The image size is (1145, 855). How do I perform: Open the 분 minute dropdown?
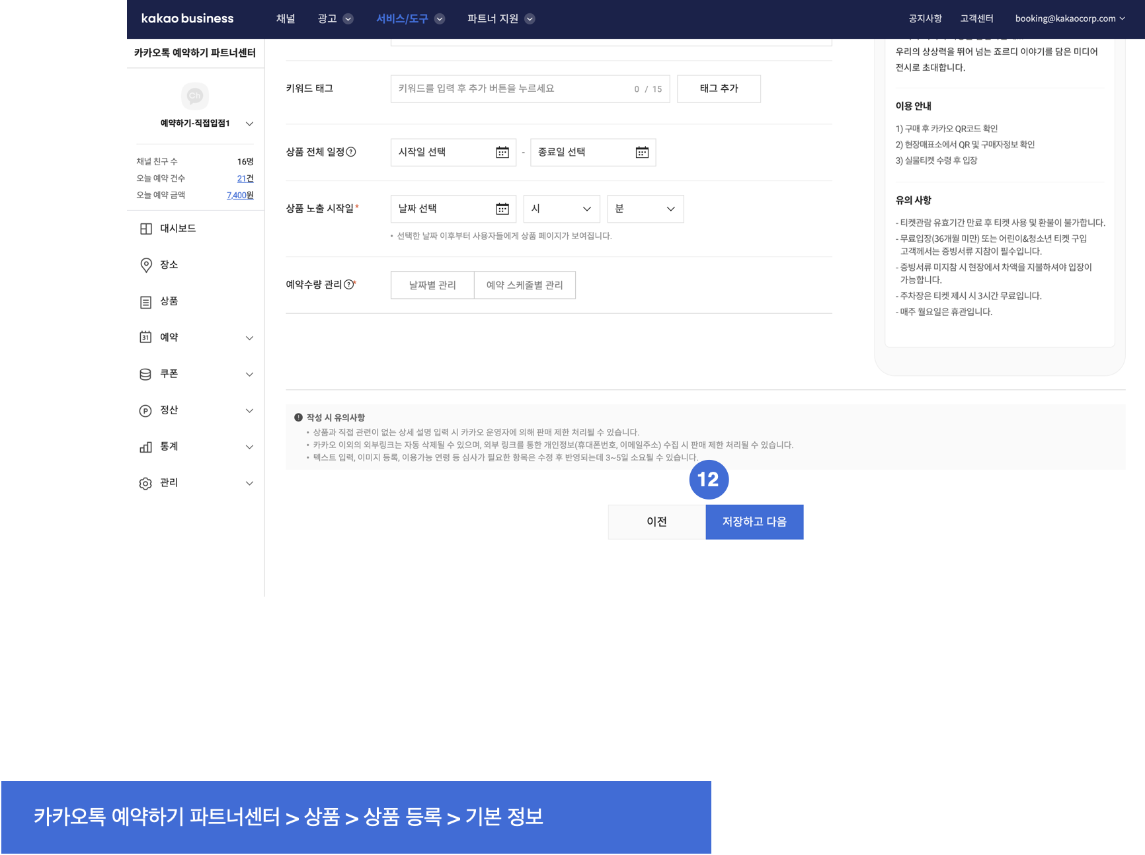[645, 209]
